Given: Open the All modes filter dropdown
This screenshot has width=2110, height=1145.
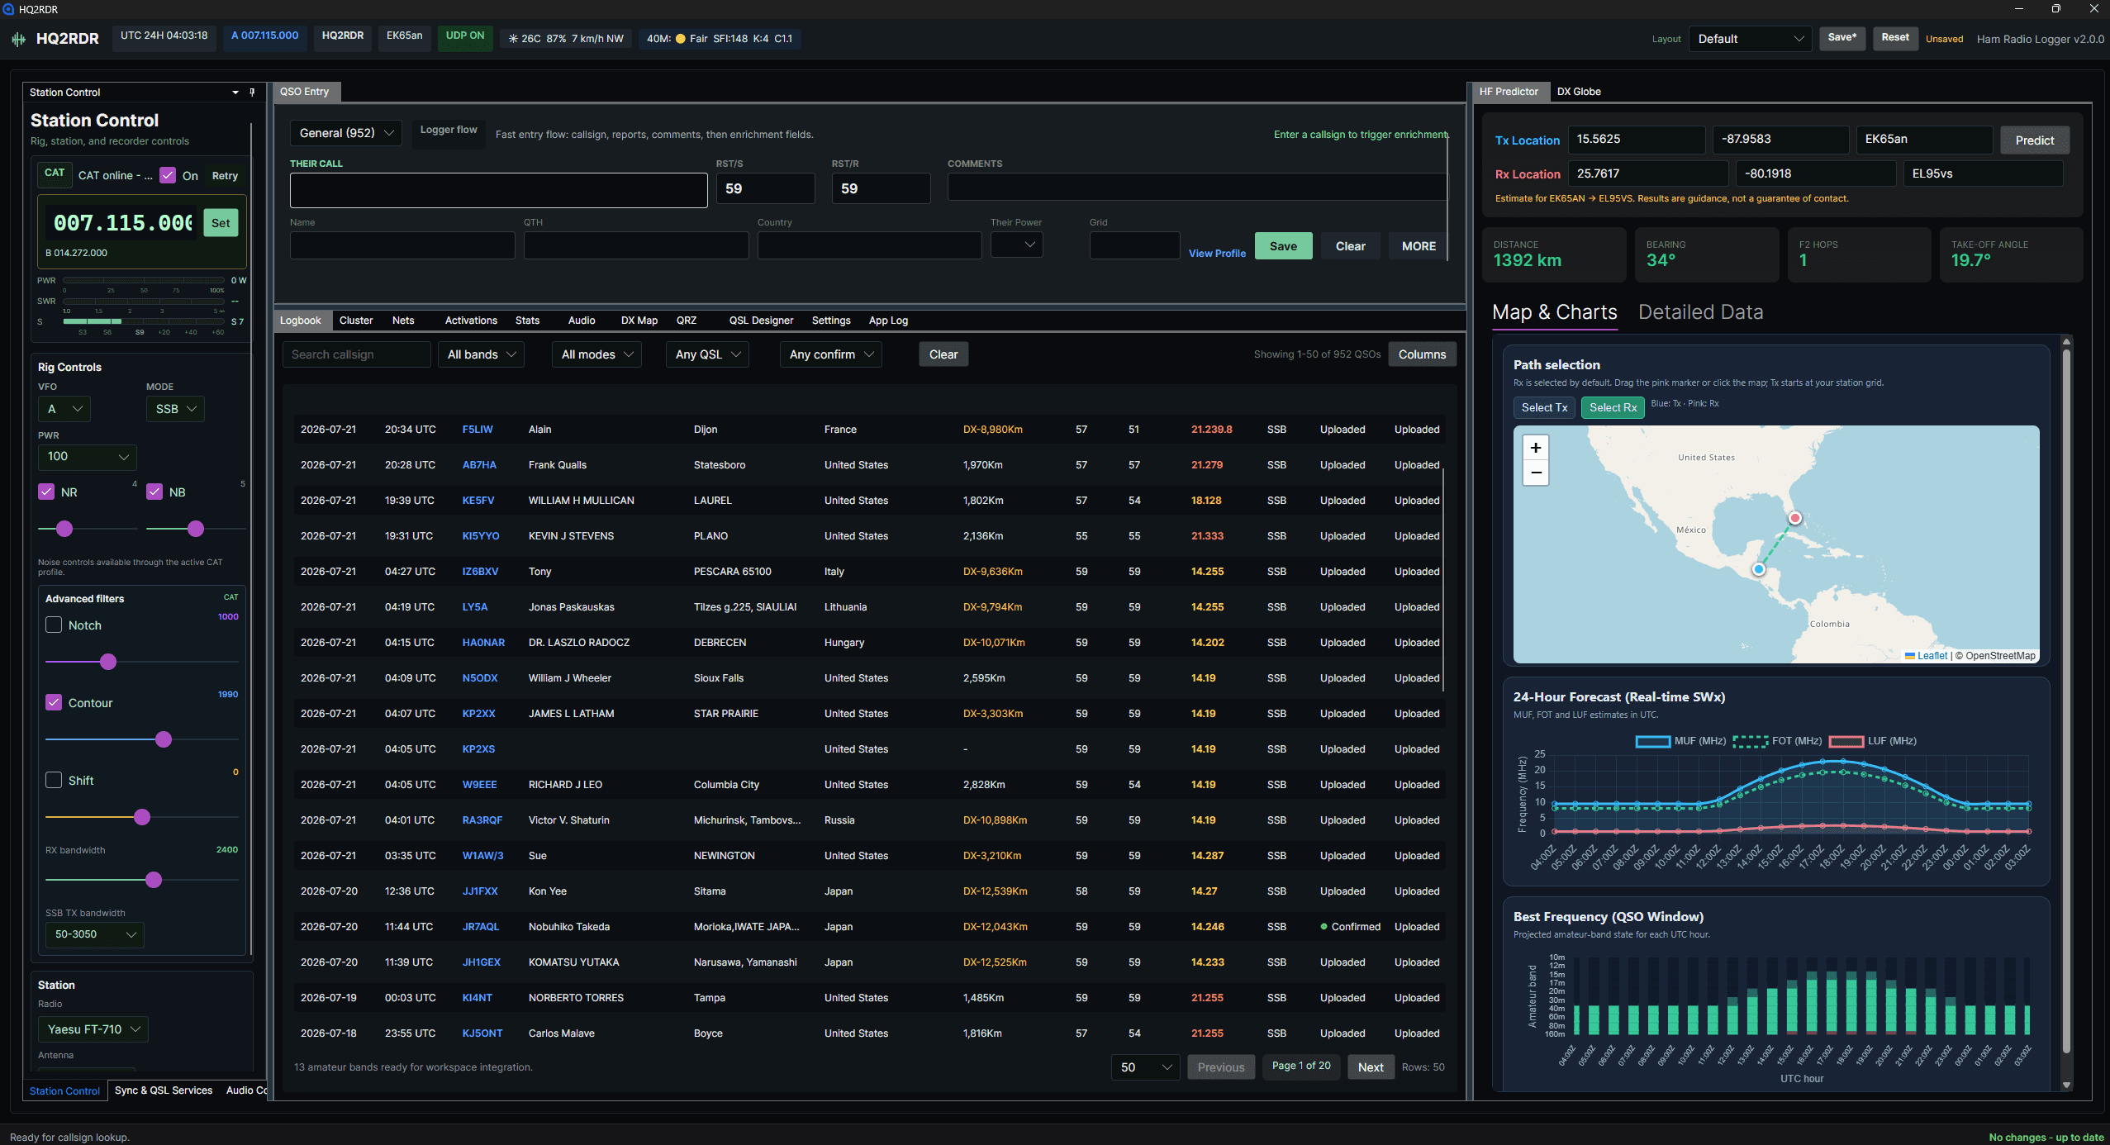Looking at the screenshot, I should 596,354.
